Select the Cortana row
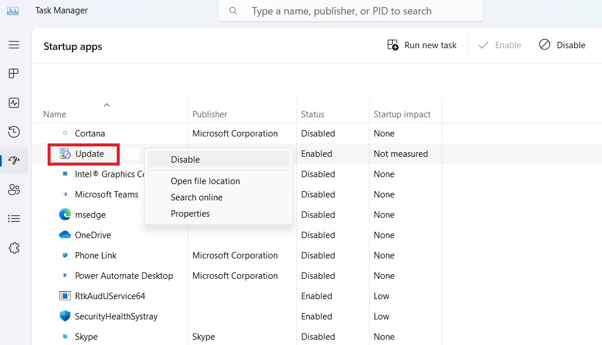The image size is (602, 345). pyautogui.click(x=90, y=133)
